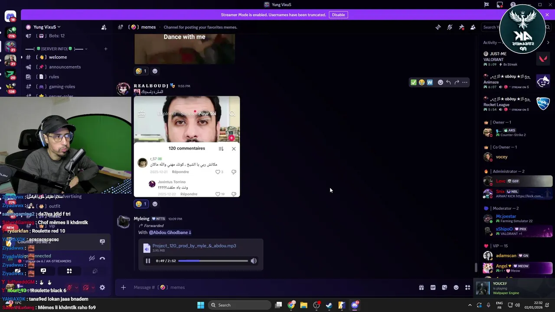
Task: Click the reply arrow on message toolbar
Action: pos(448,82)
